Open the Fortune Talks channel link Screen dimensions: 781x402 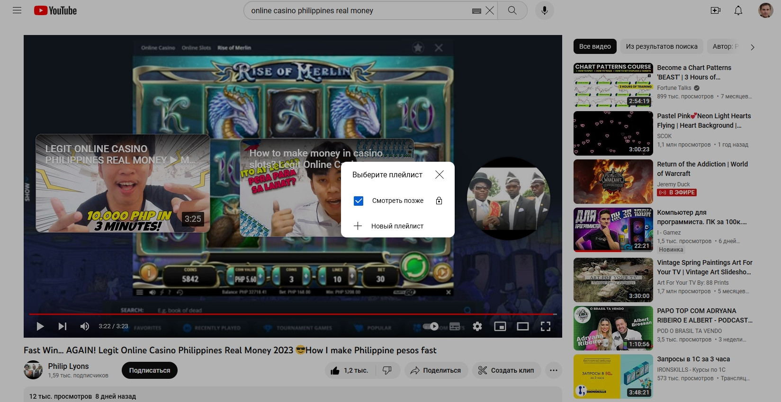tap(674, 88)
